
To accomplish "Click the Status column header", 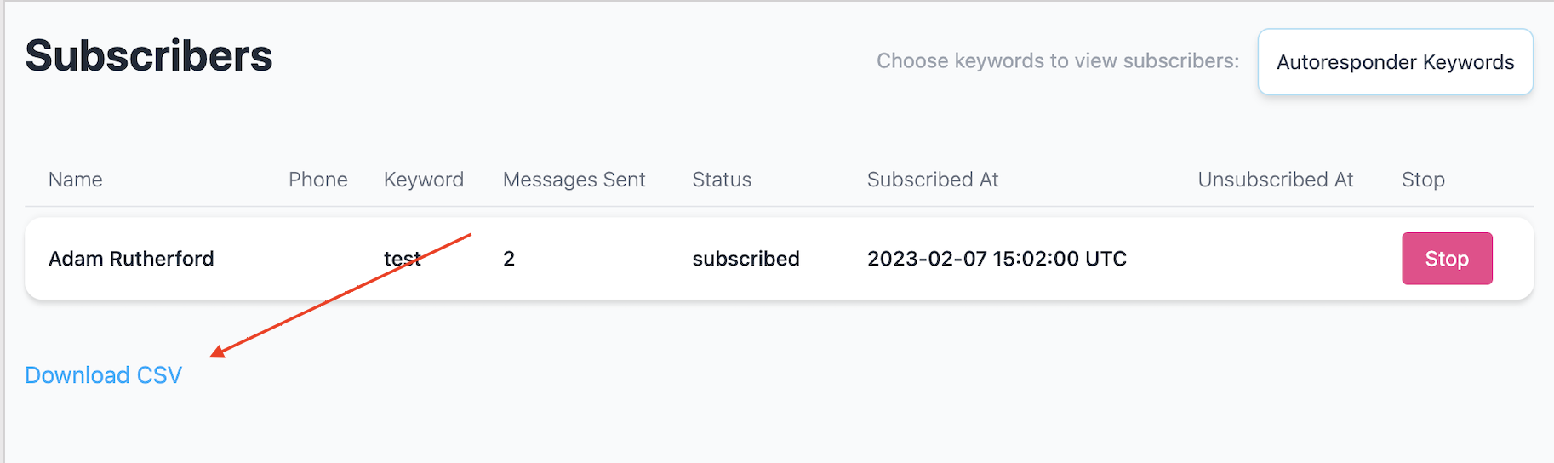I will pyautogui.click(x=722, y=180).
